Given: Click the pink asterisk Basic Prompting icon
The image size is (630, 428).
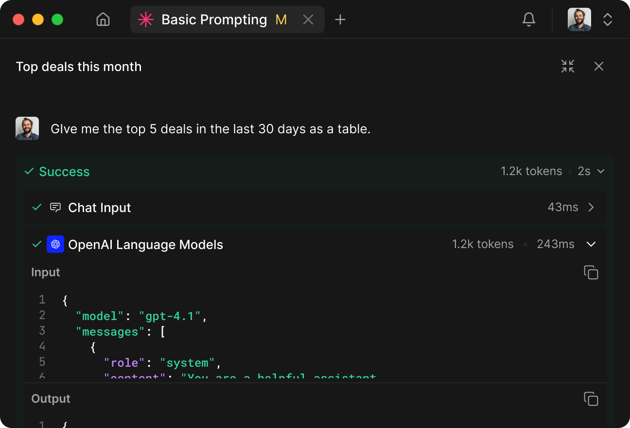Looking at the screenshot, I should tap(145, 19).
